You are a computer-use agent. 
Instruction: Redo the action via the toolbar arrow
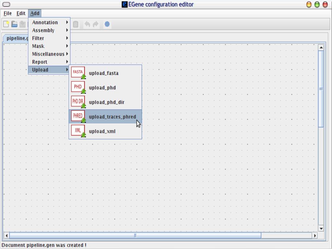pos(96,24)
